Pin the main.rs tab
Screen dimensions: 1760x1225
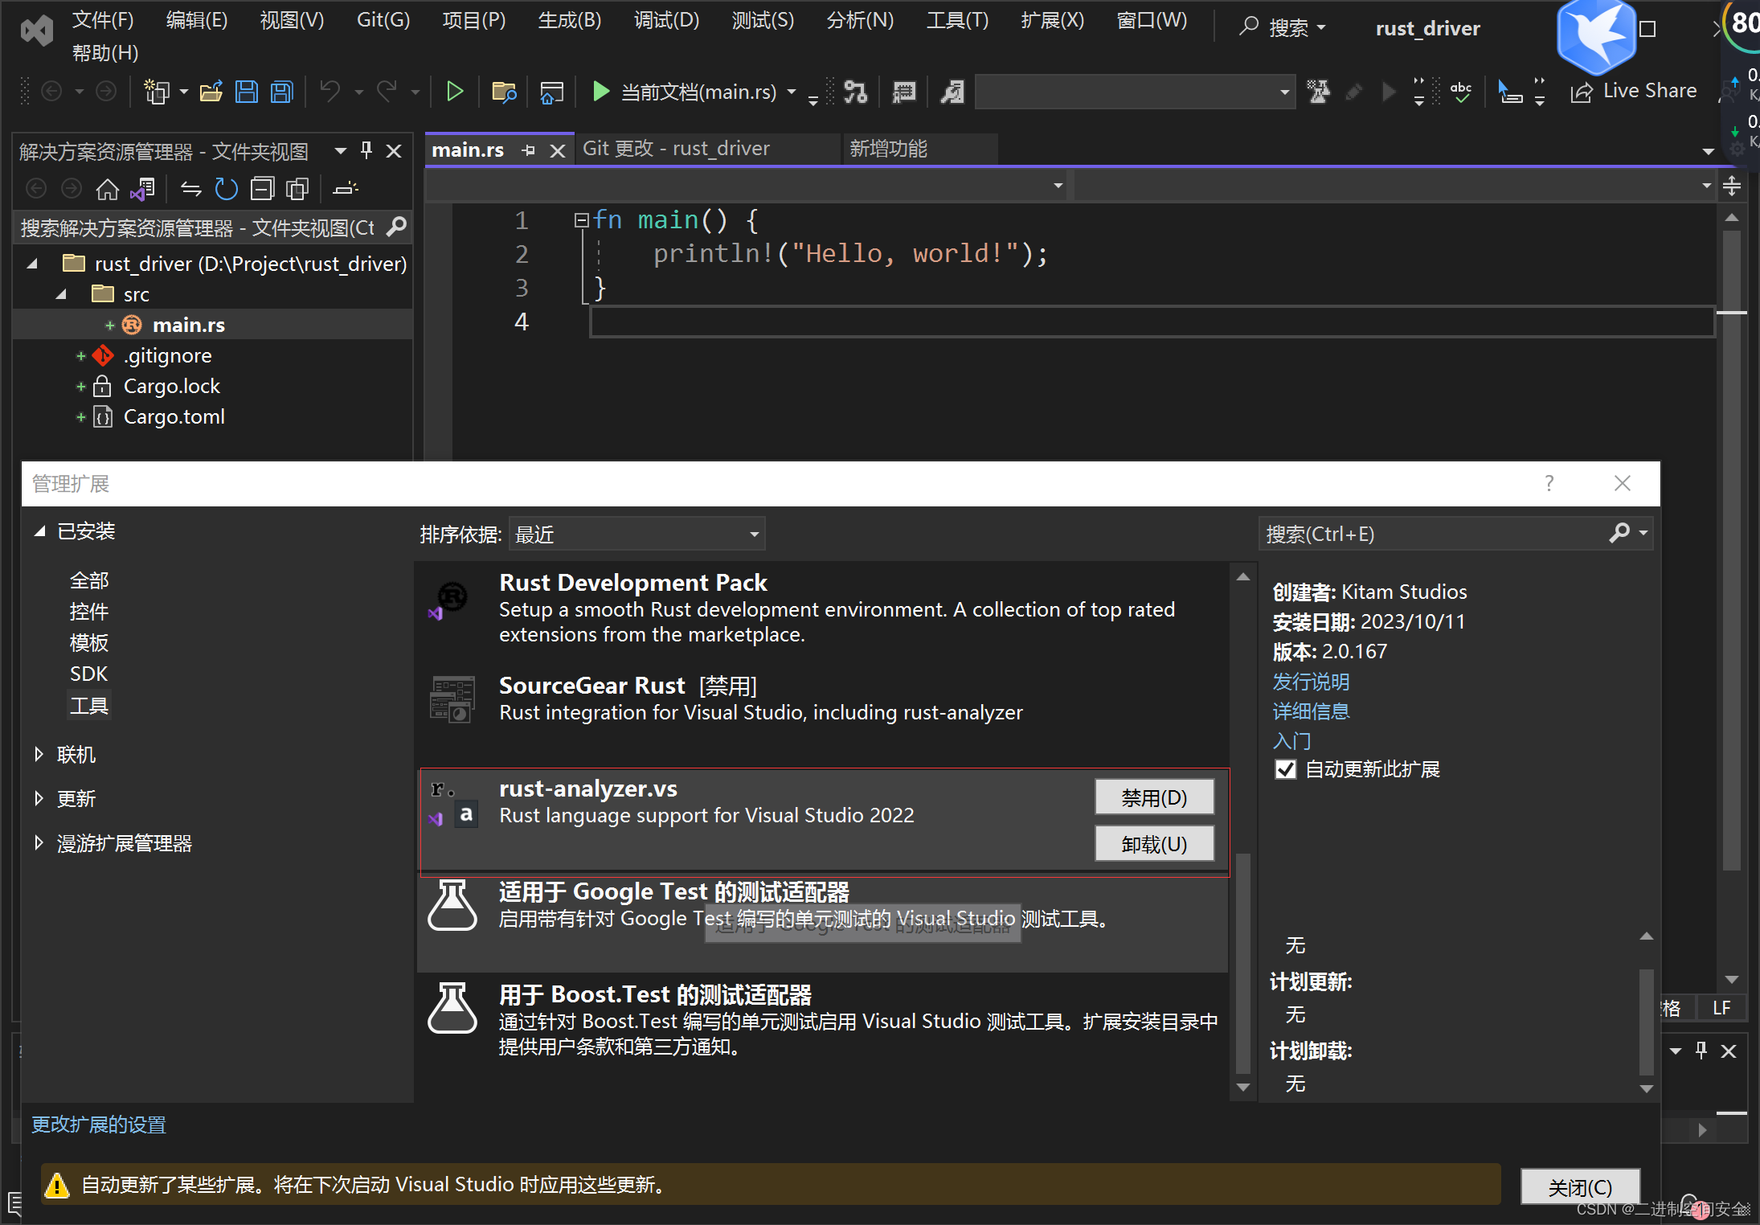(528, 150)
